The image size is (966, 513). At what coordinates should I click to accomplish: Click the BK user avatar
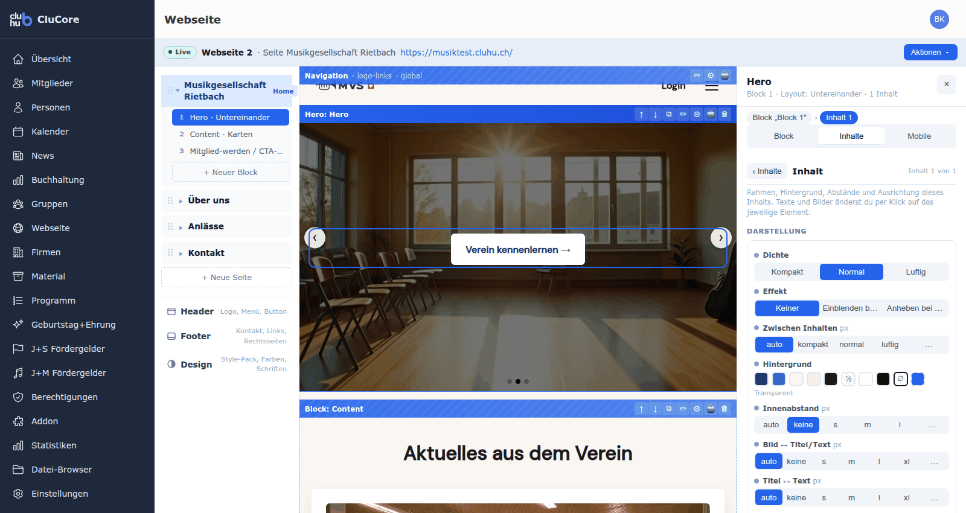[x=939, y=19]
